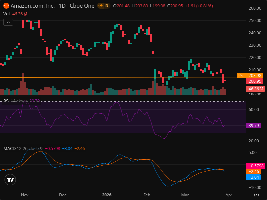267x200 pixels.
Task: Click the MACD 12 26 close 9 legend
Action: [x=23, y=148]
